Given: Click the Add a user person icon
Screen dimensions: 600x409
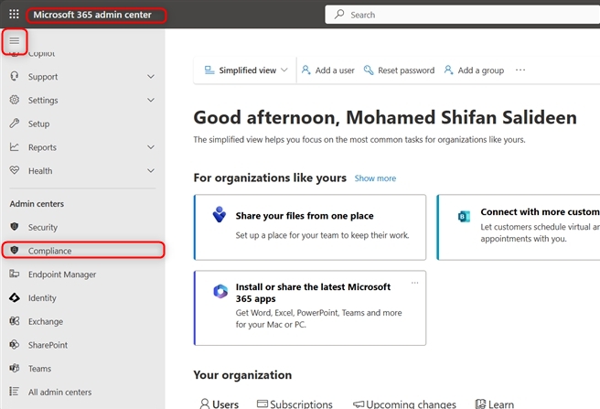Looking at the screenshot, I should click(x=305, y=70).
